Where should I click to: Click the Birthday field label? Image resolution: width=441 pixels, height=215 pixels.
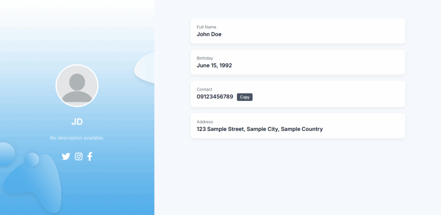(x=205, y=58)
